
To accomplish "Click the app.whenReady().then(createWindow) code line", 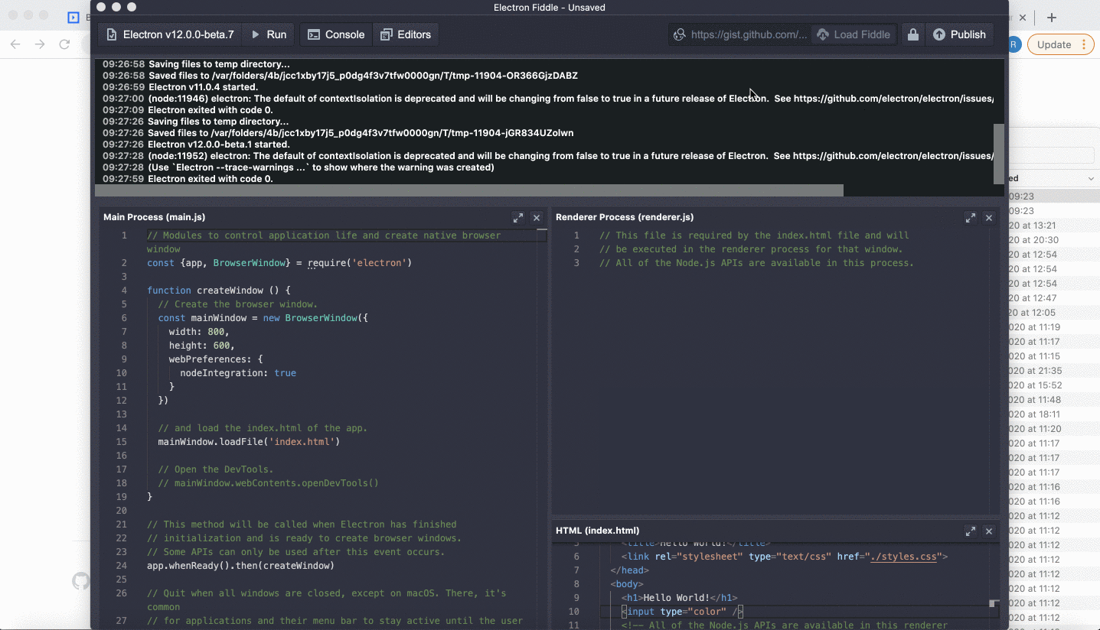I will pyautogui.click(x=240, y=566).
